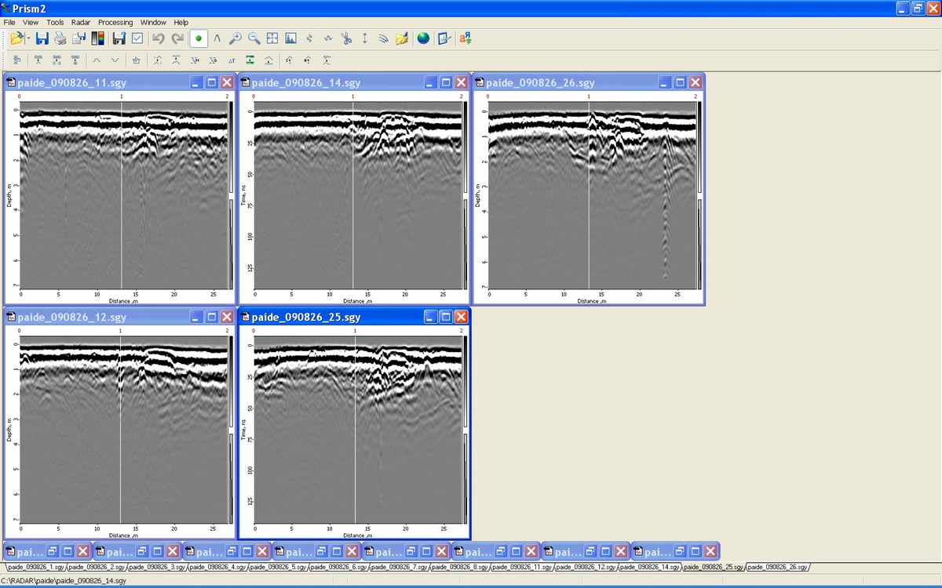Click the Print icon in toolbar
Image resolution: width=942 pixels, height=588 pixels.
click(x=60, y=38)
